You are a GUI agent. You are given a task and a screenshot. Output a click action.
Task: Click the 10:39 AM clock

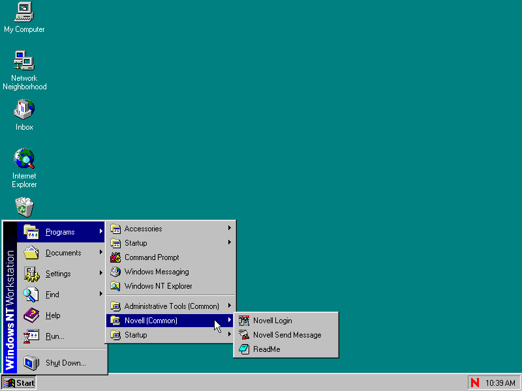[500, 383]
